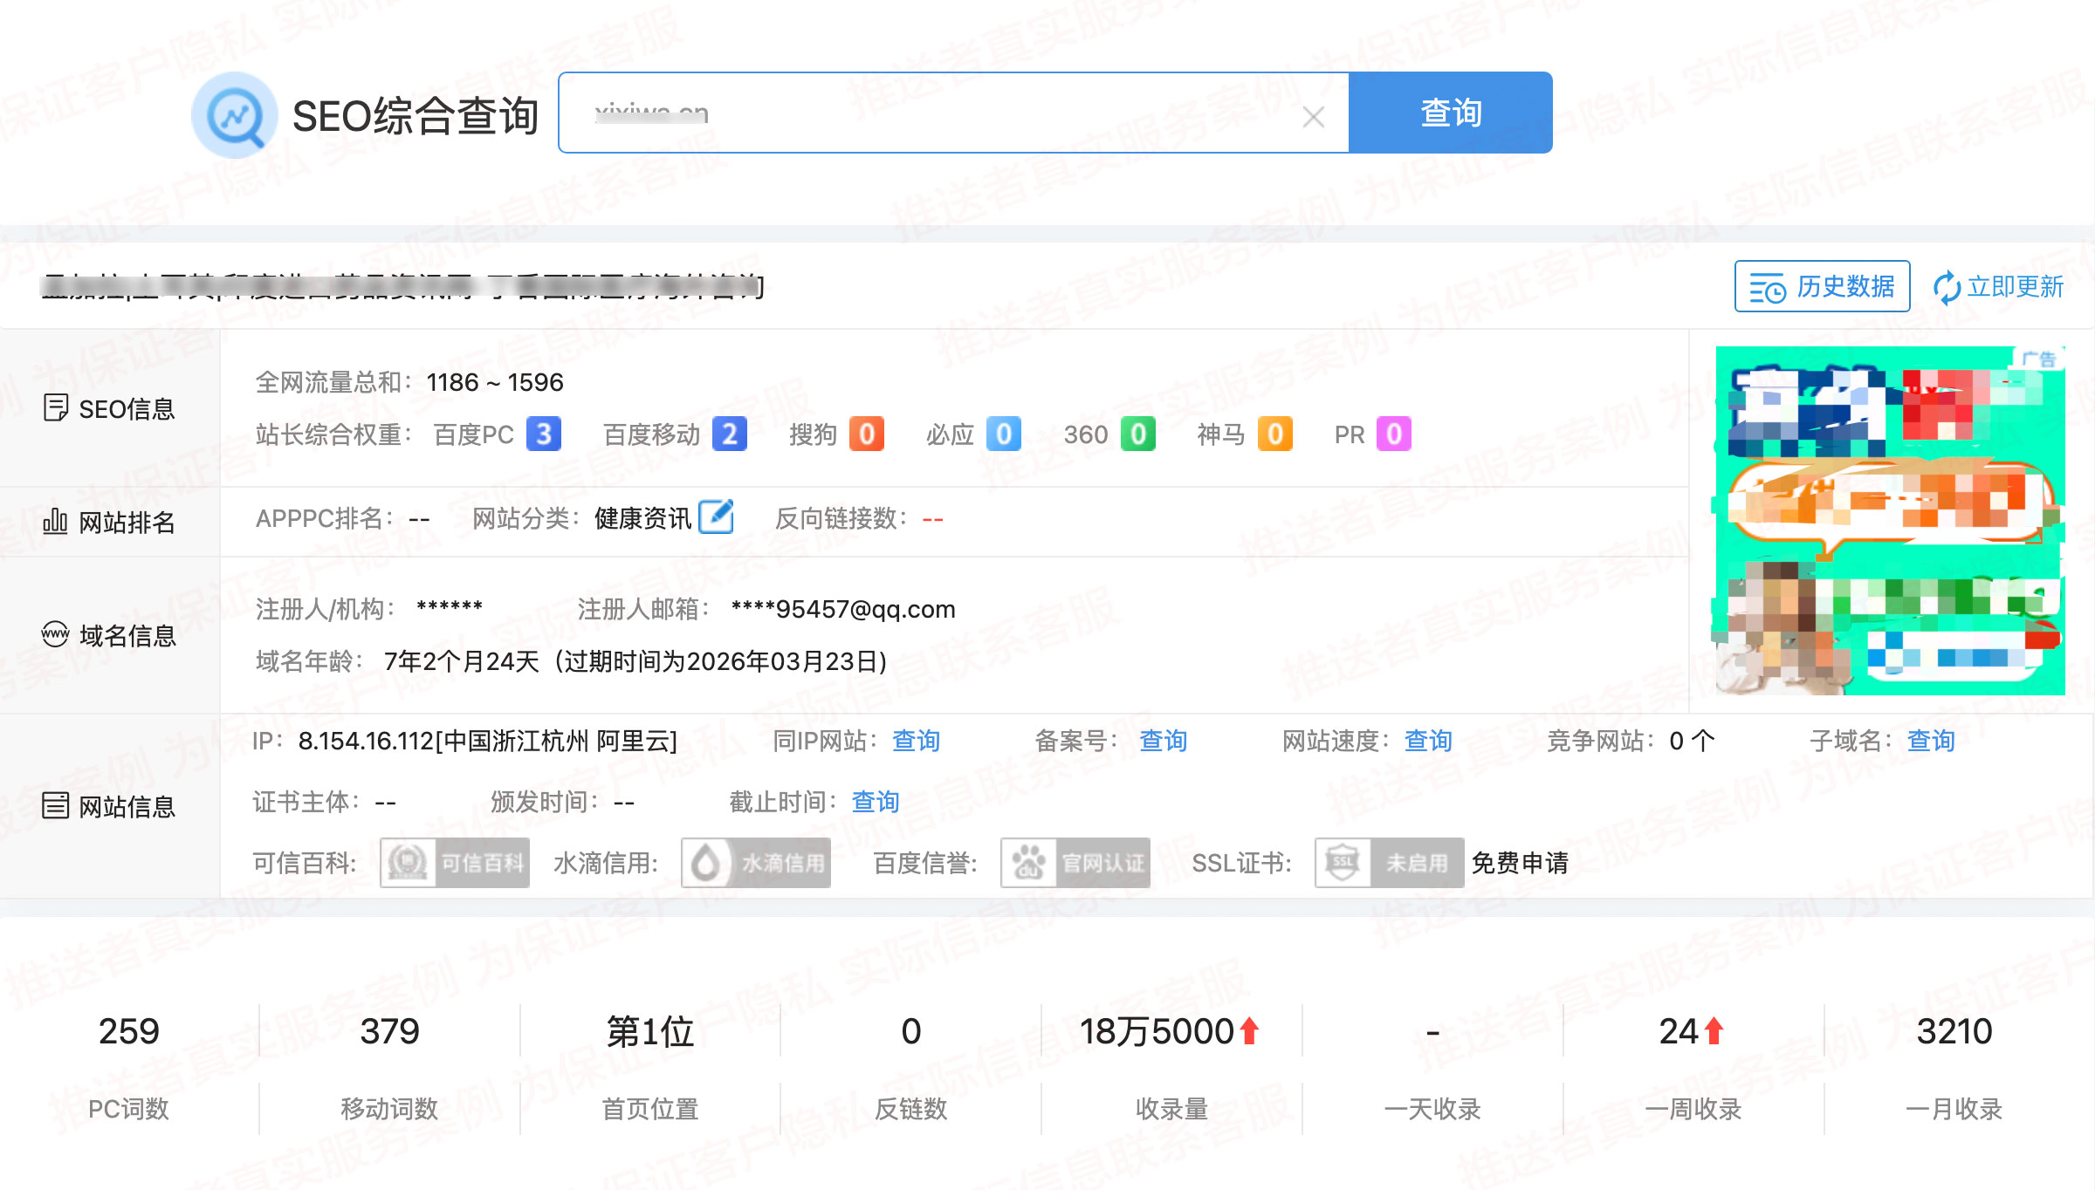The width and height of the screenshot is (2095, 1190).
Task: Click 免费申请 SSL link
Action: [x=1520, y=863]
